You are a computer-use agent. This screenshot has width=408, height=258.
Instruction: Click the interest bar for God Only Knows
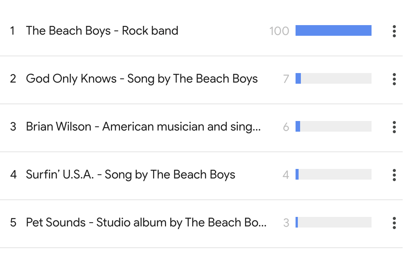[x=333, y=78]
